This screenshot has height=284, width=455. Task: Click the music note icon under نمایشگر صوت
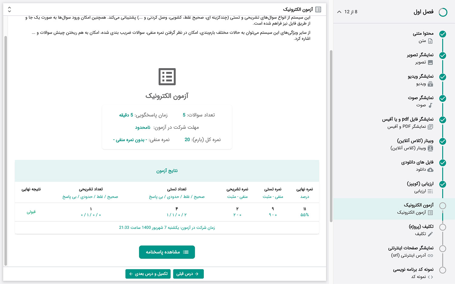[430, 105]
